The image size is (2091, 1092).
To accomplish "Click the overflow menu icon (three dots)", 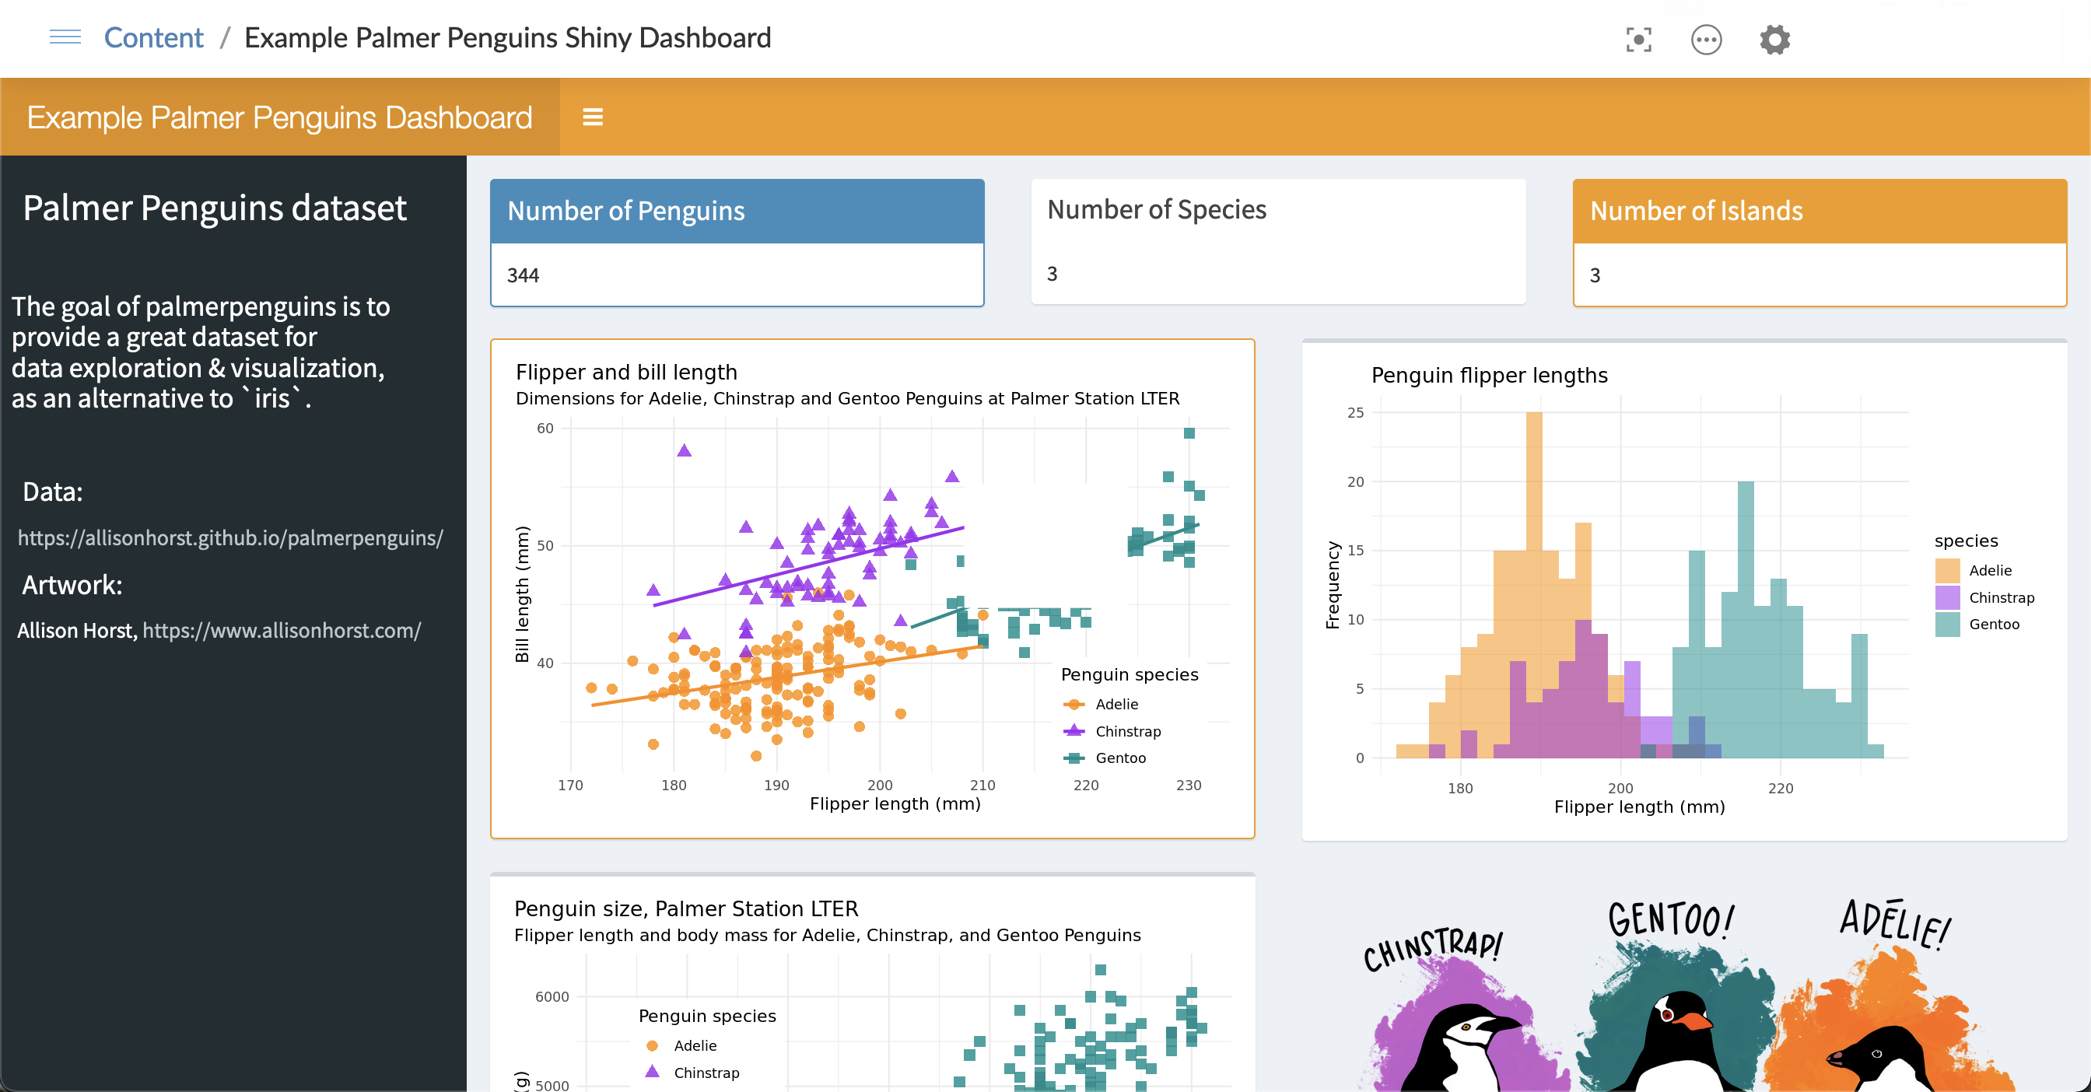I will pos(1705,39).
